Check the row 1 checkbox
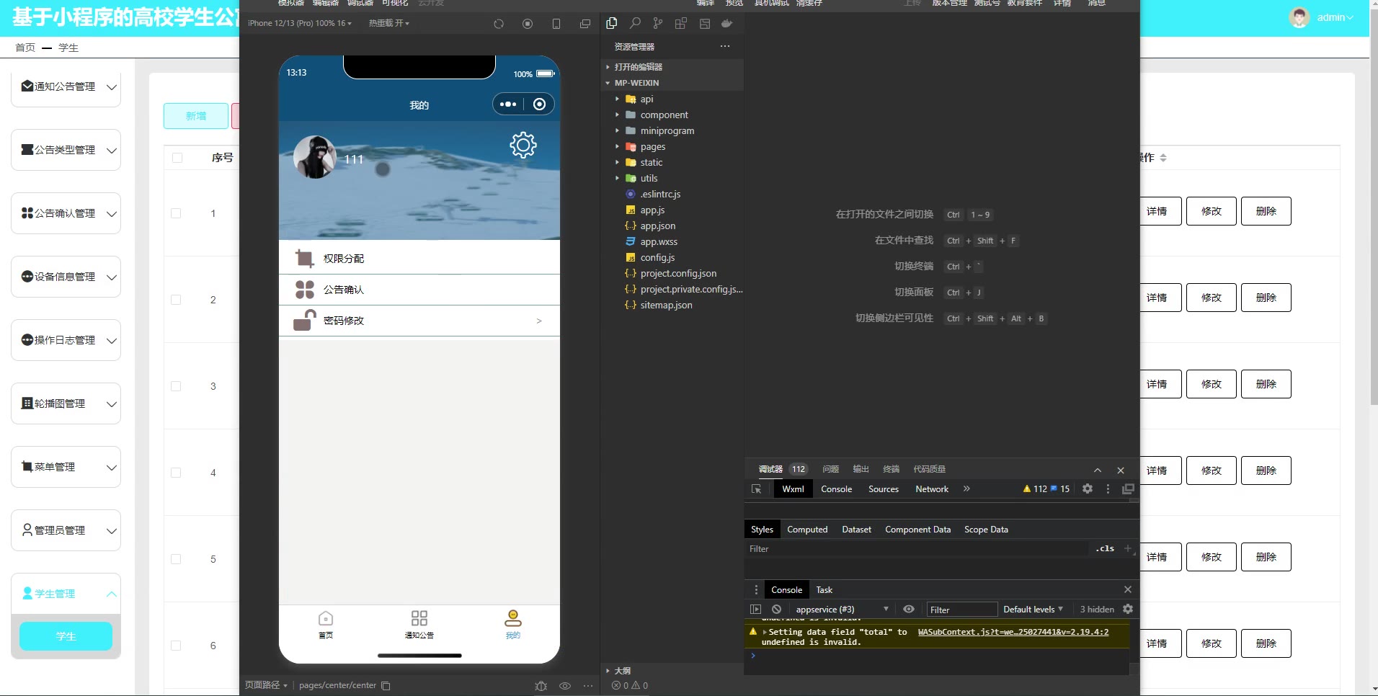 click(x=176, y=213)
